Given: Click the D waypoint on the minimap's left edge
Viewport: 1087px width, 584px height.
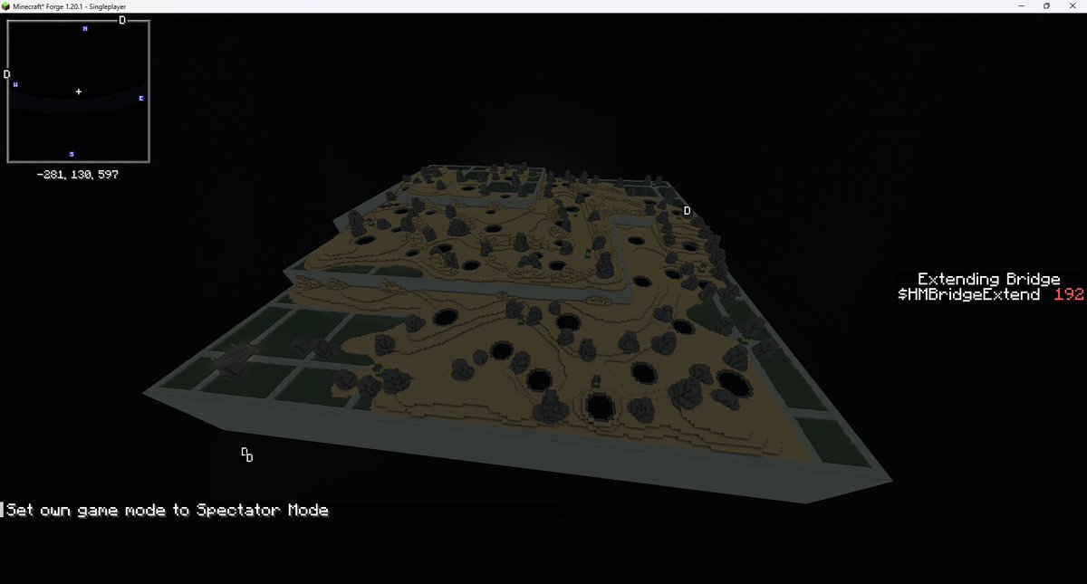Looking at the screenshot, I should pos(6,73).
